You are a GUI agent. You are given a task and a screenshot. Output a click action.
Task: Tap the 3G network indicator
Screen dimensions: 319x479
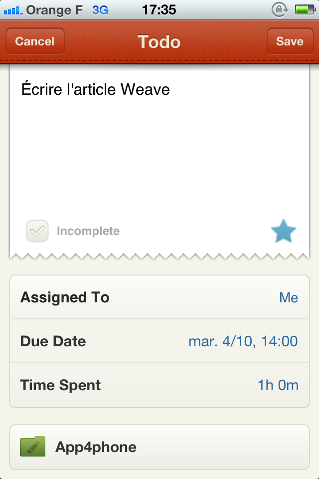100,10
